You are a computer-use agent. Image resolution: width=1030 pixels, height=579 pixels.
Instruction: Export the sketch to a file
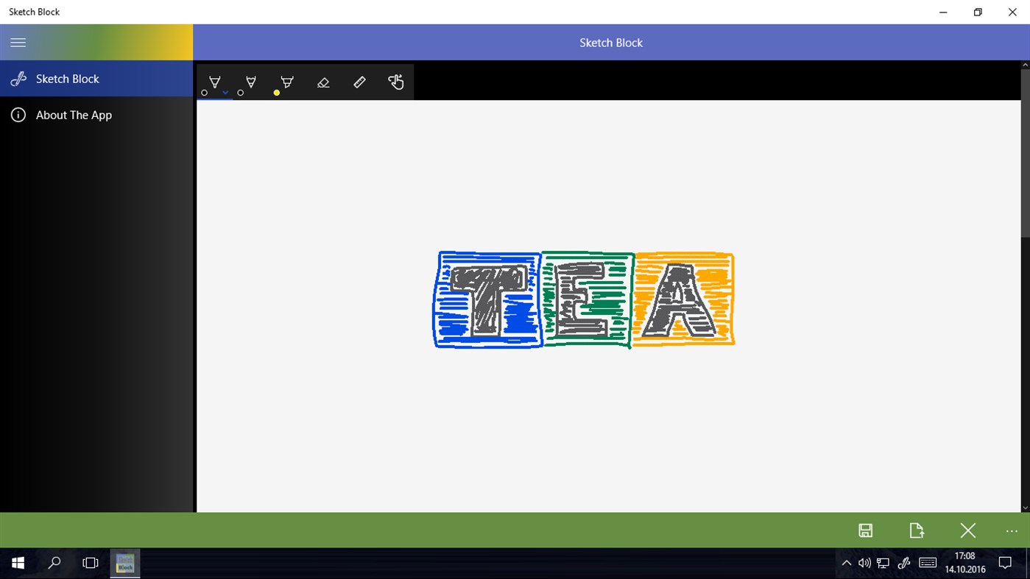[x=916, y=530]
